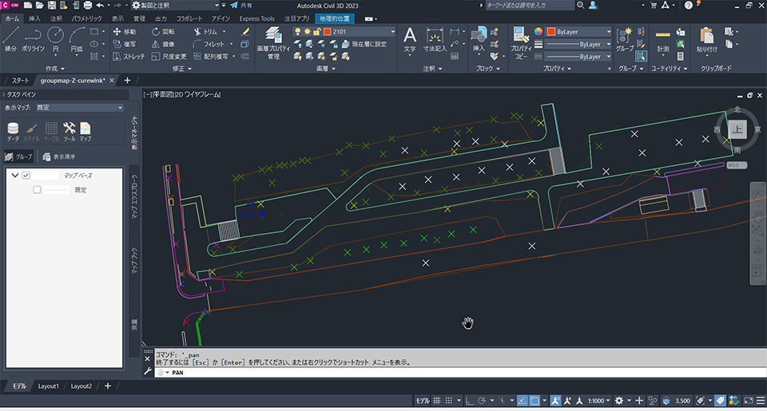
Task: Select the 線分 (Line) tool
Action: point(10,38)
